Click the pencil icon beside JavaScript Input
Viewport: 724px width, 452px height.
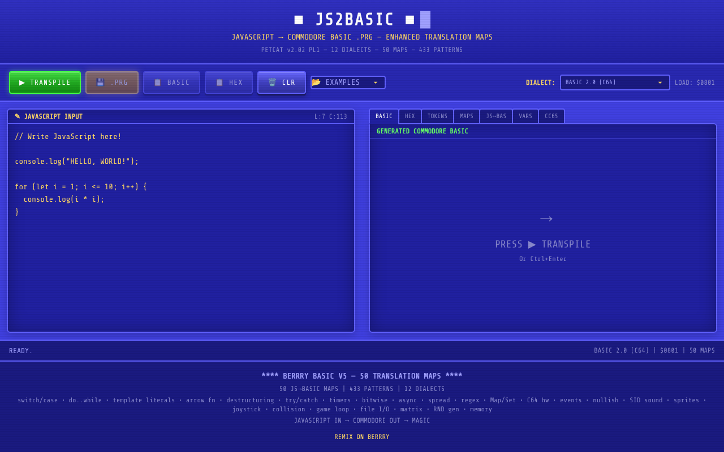click(18, 116)
